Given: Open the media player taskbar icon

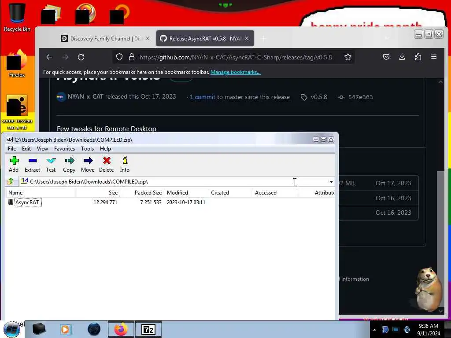Looking at the screenshot, I should click(x=66, y=329).
